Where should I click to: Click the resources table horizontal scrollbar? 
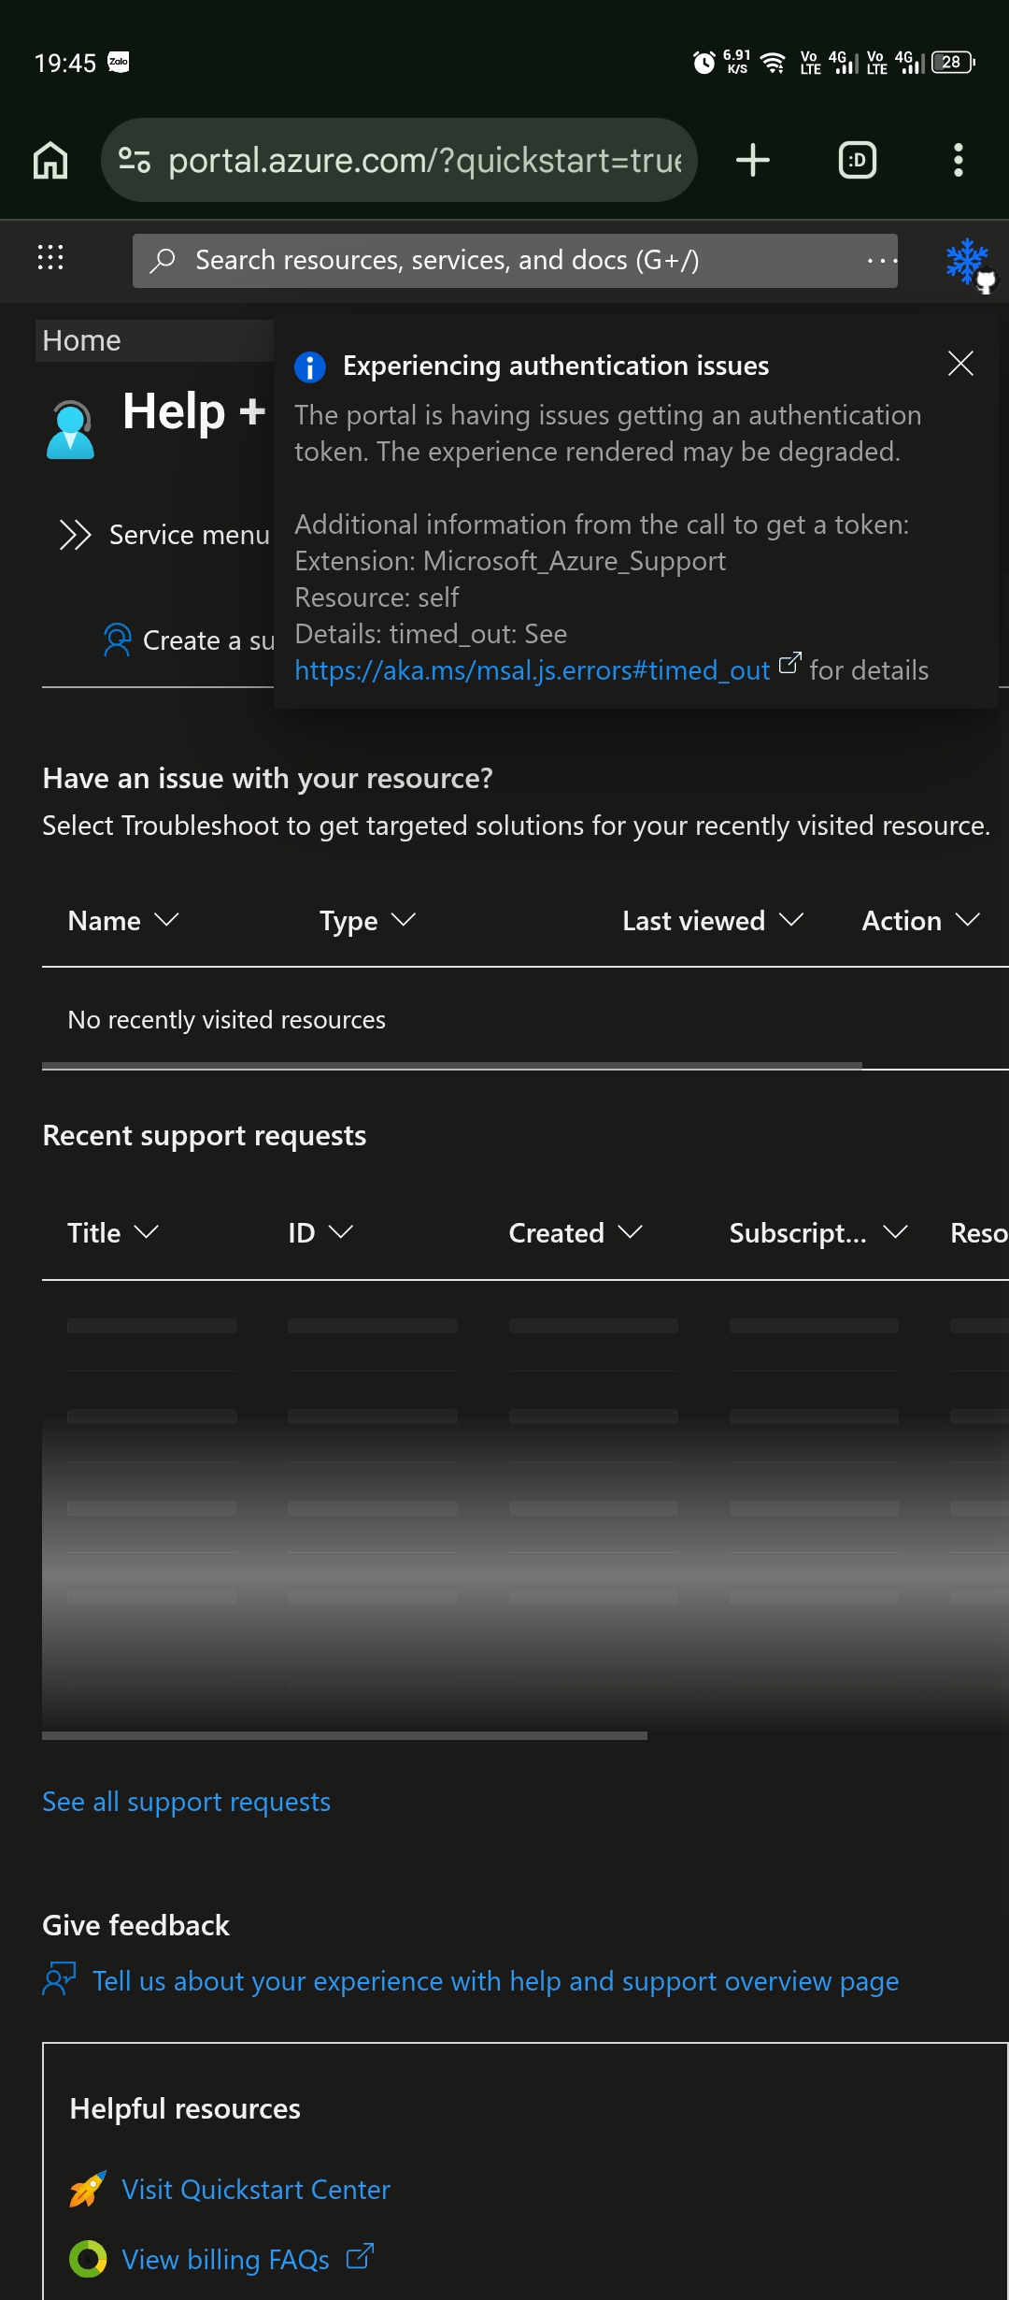[x=452, y=1065]
